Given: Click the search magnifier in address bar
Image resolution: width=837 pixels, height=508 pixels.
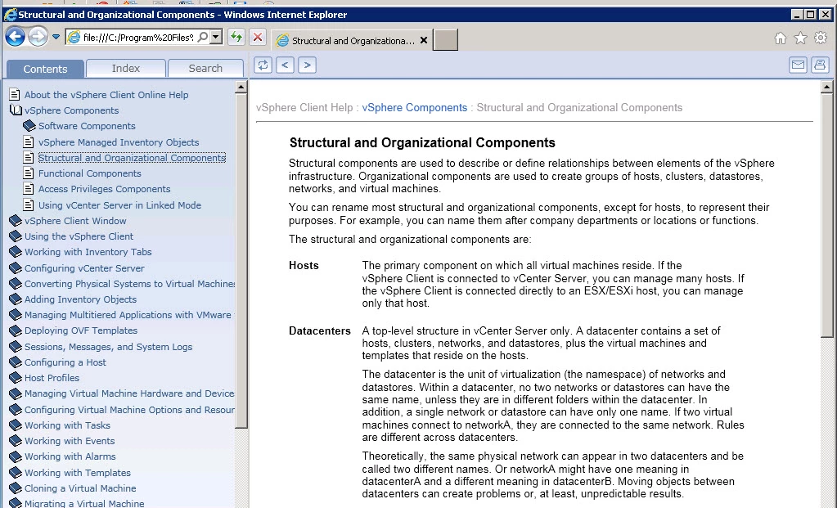Looking at the screenshot, I should pyautogui.click(x=203, y=37).
